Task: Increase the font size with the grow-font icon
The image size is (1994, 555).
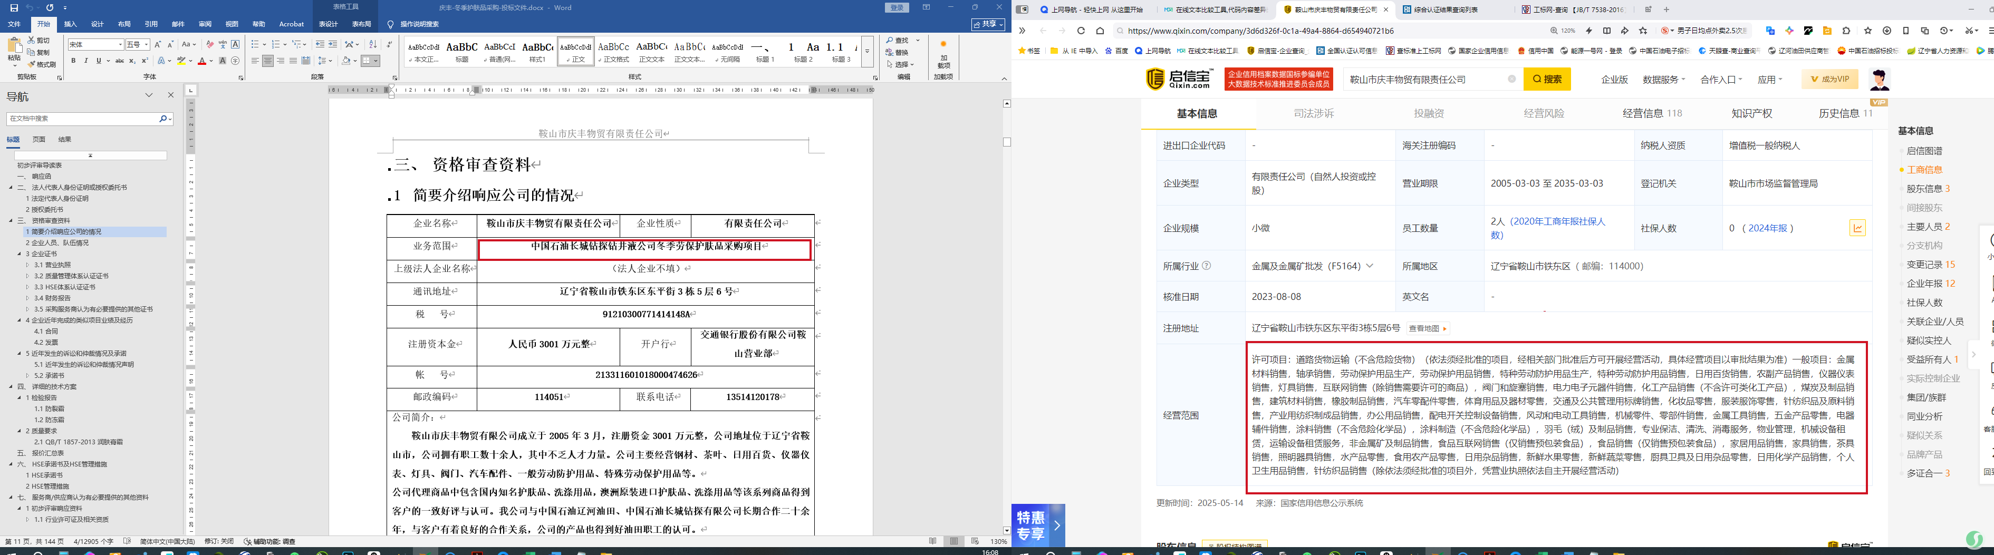Action: point(158,44)
